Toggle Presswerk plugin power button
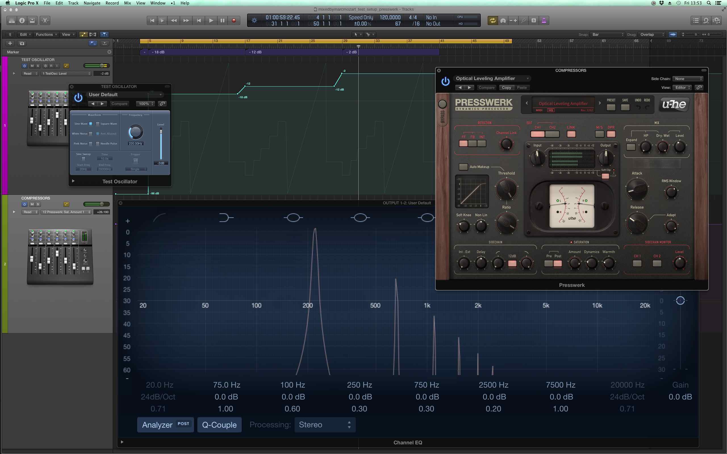Viewport: 727px width, 454px height. click(445, 81)
